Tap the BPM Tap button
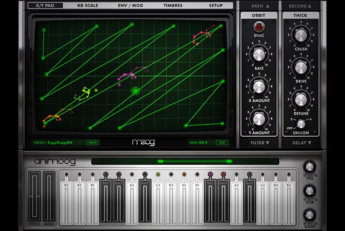 [221, 142]
